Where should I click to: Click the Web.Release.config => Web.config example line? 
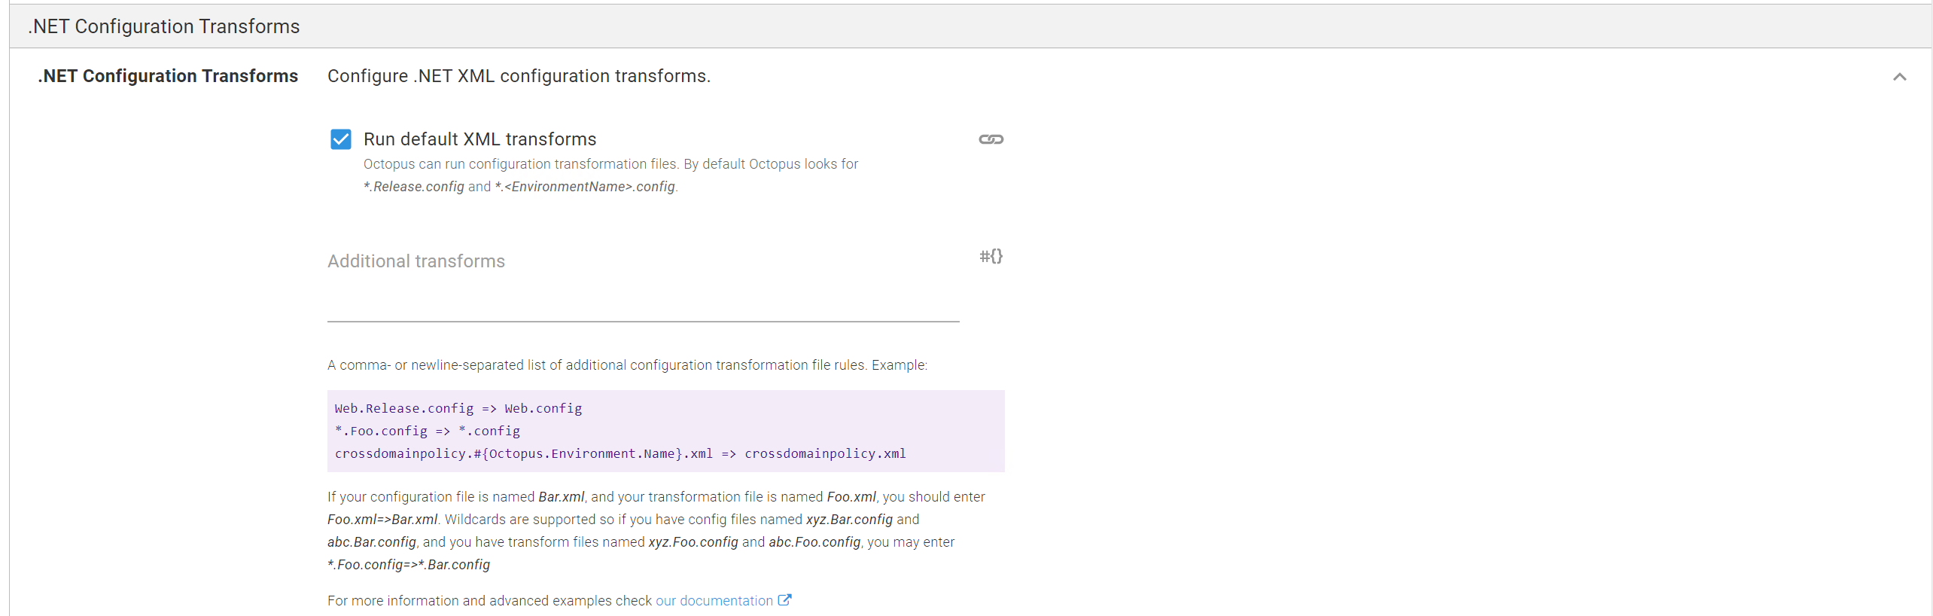tap(458, 408)
